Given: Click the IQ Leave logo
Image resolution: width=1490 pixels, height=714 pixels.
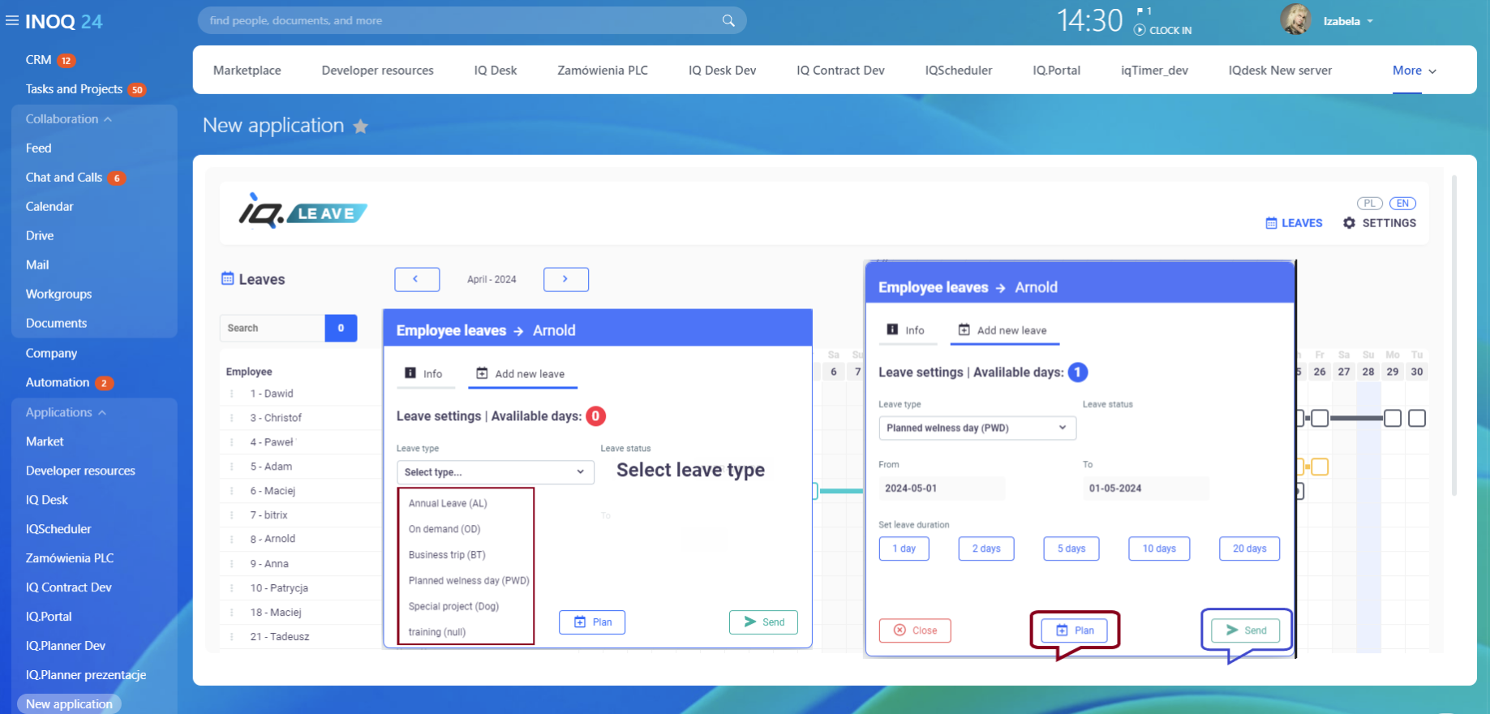Looking at the screenshot, I should tap(303, 212).
